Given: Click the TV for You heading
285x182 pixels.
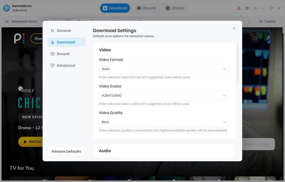Looking at the screenshot, I should point(22,168).
